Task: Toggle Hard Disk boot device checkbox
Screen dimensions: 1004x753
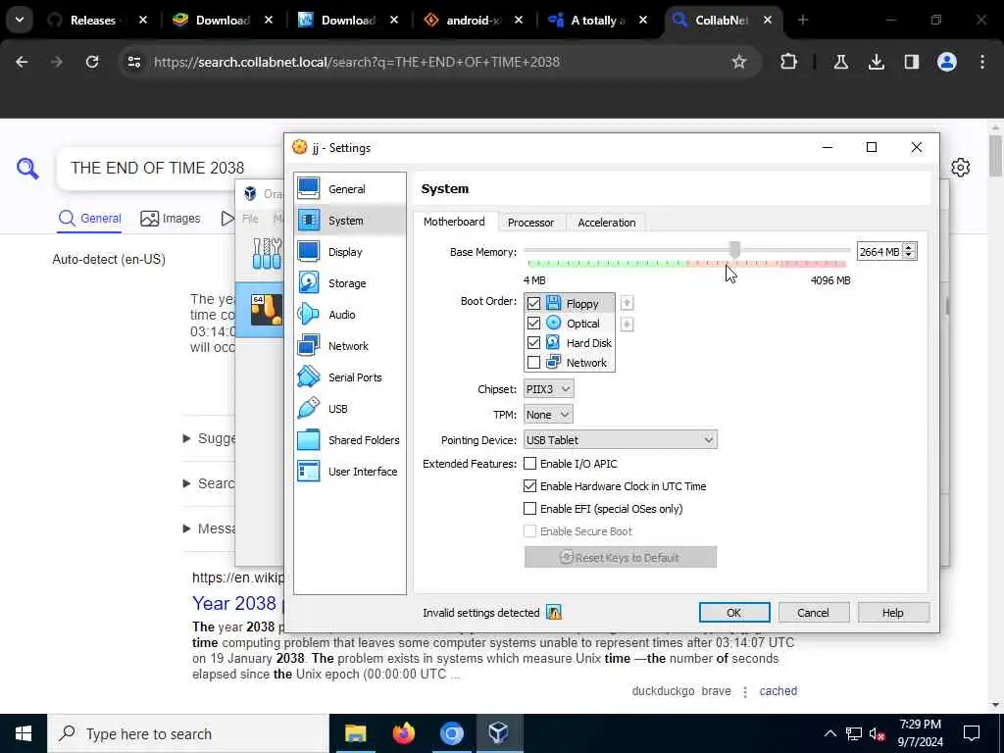Action: (533, 343)
